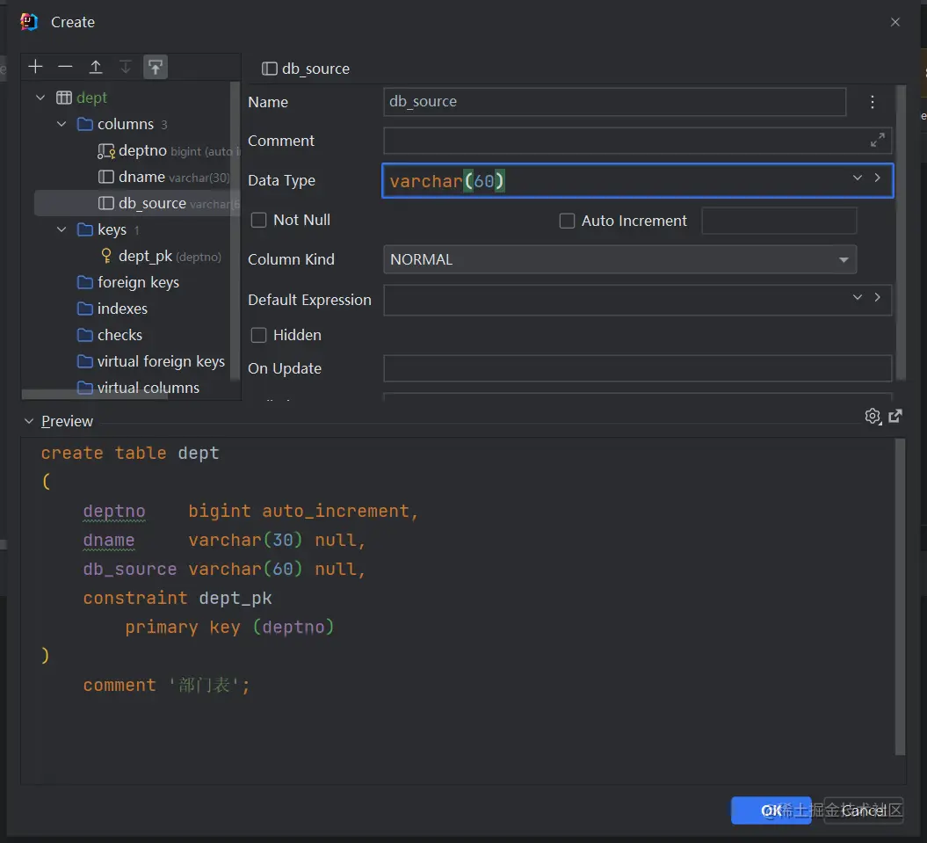Click into the On Update input field
The image size is (927, 843).
coord(637,368)
